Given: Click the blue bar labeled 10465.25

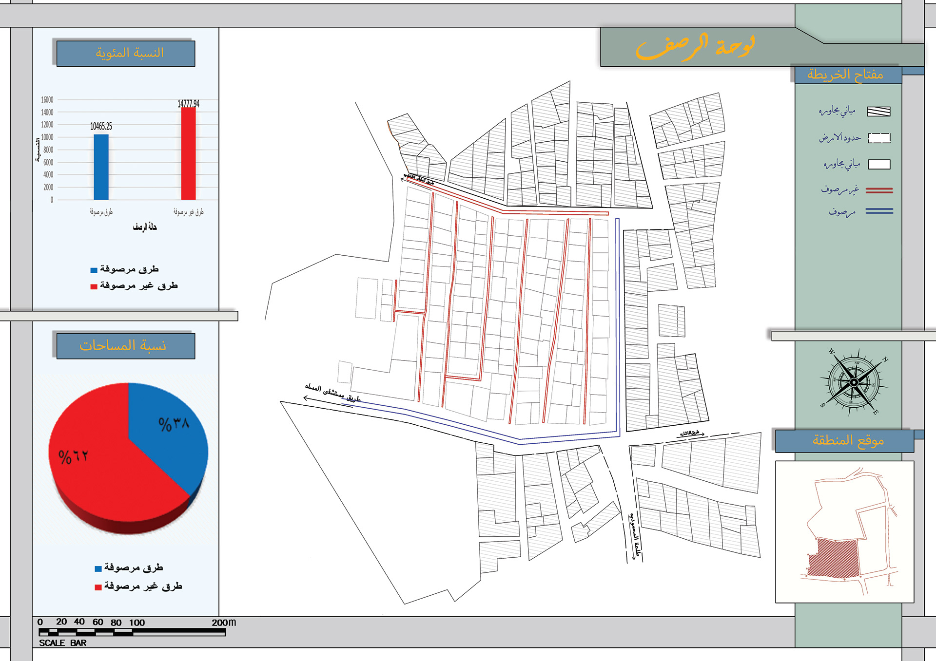Looking at the screenshot, I should (101, 167).
